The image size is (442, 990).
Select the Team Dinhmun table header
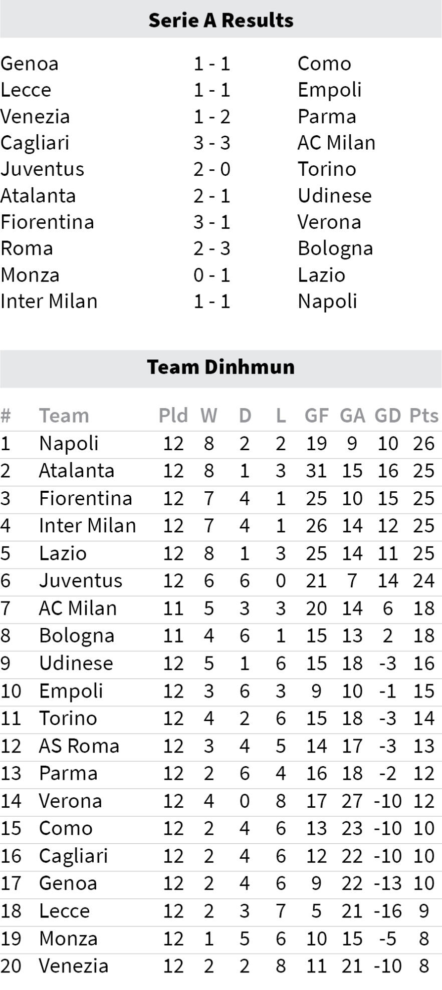[220, 367]
